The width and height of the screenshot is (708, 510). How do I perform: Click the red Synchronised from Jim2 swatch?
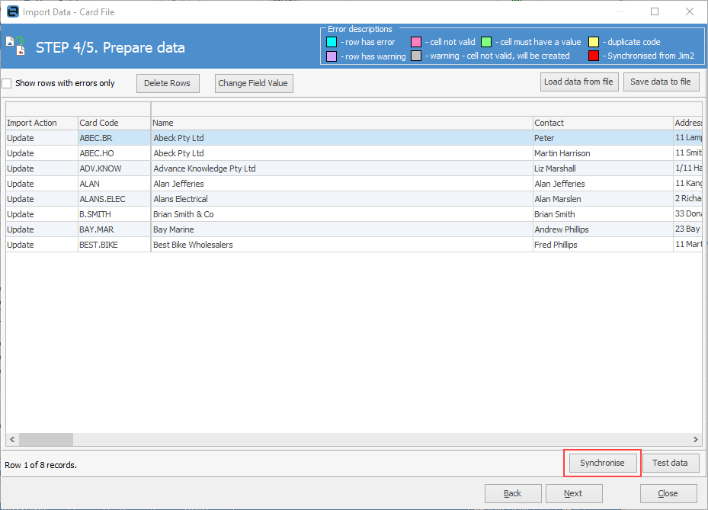[x=594, y=56]
